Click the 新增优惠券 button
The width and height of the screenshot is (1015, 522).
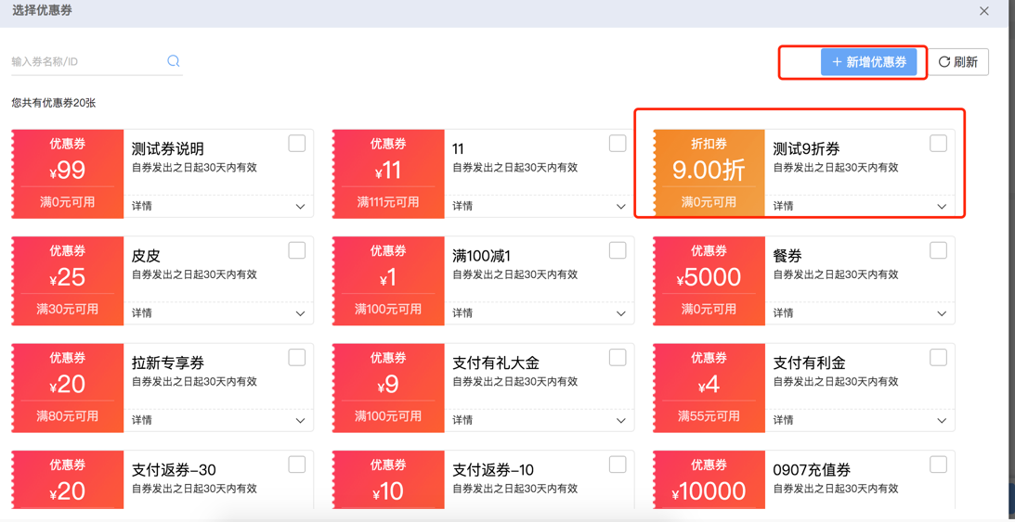pos(868,62)
